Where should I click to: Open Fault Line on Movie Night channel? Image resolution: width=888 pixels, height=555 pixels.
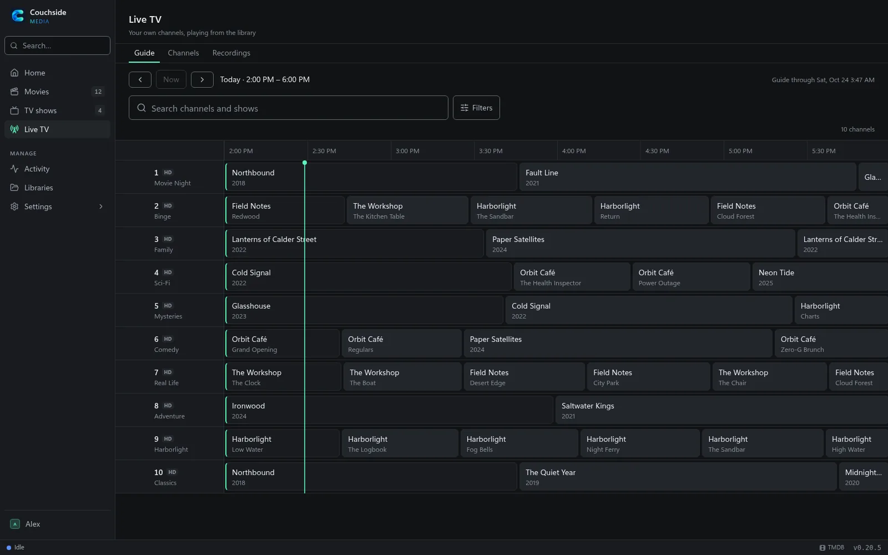click(688, 177)
